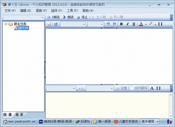Viewport: 175px width, 127px height.
Task: Click the yellow highlighter icon
Action: 150,24
